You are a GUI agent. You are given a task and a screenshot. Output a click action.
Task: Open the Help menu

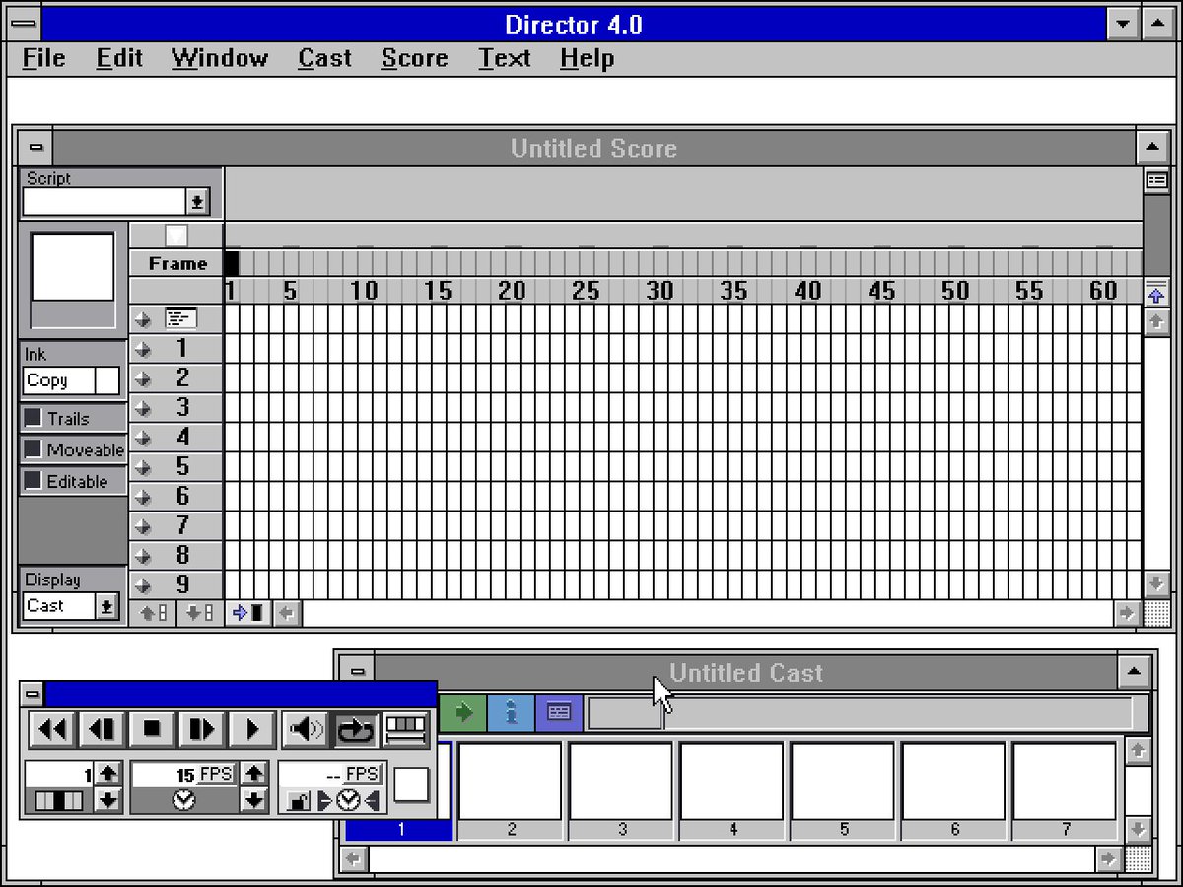[x=587, y=58]
